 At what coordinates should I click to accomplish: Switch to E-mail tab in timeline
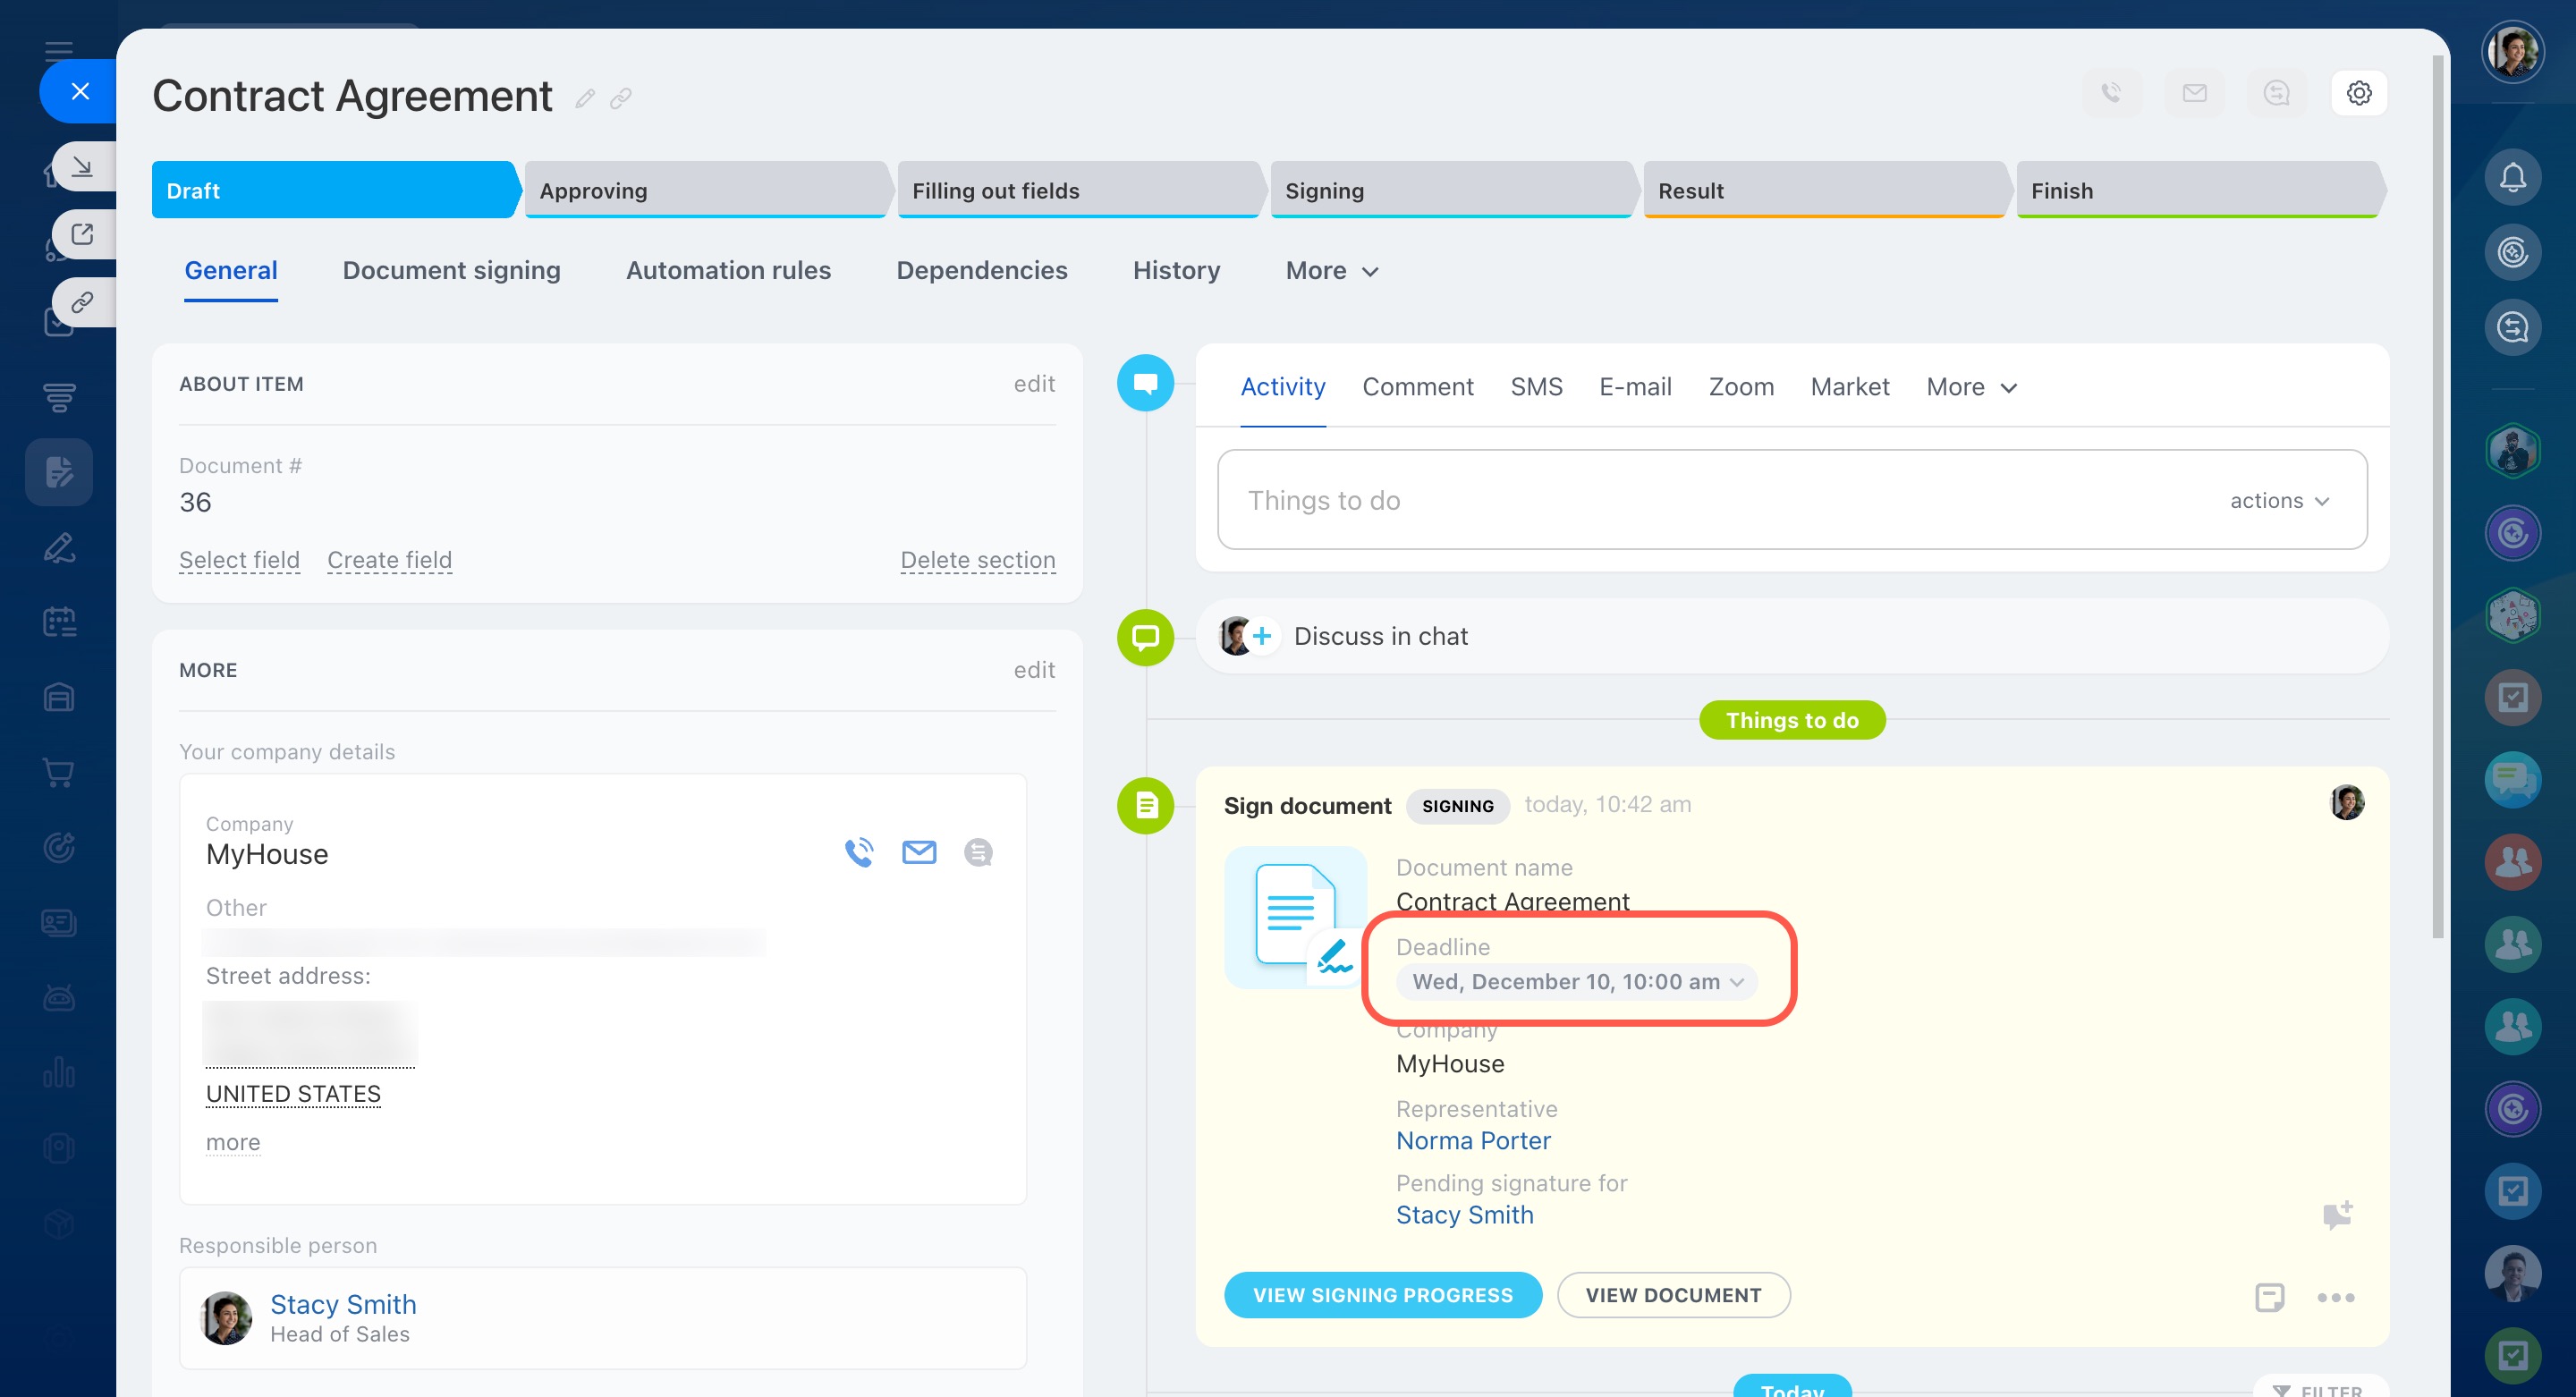point(1635,387)
